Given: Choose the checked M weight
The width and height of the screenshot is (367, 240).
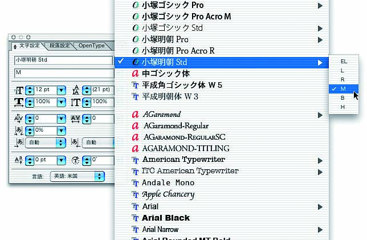Looking at the screenshot, I should 344,89.
